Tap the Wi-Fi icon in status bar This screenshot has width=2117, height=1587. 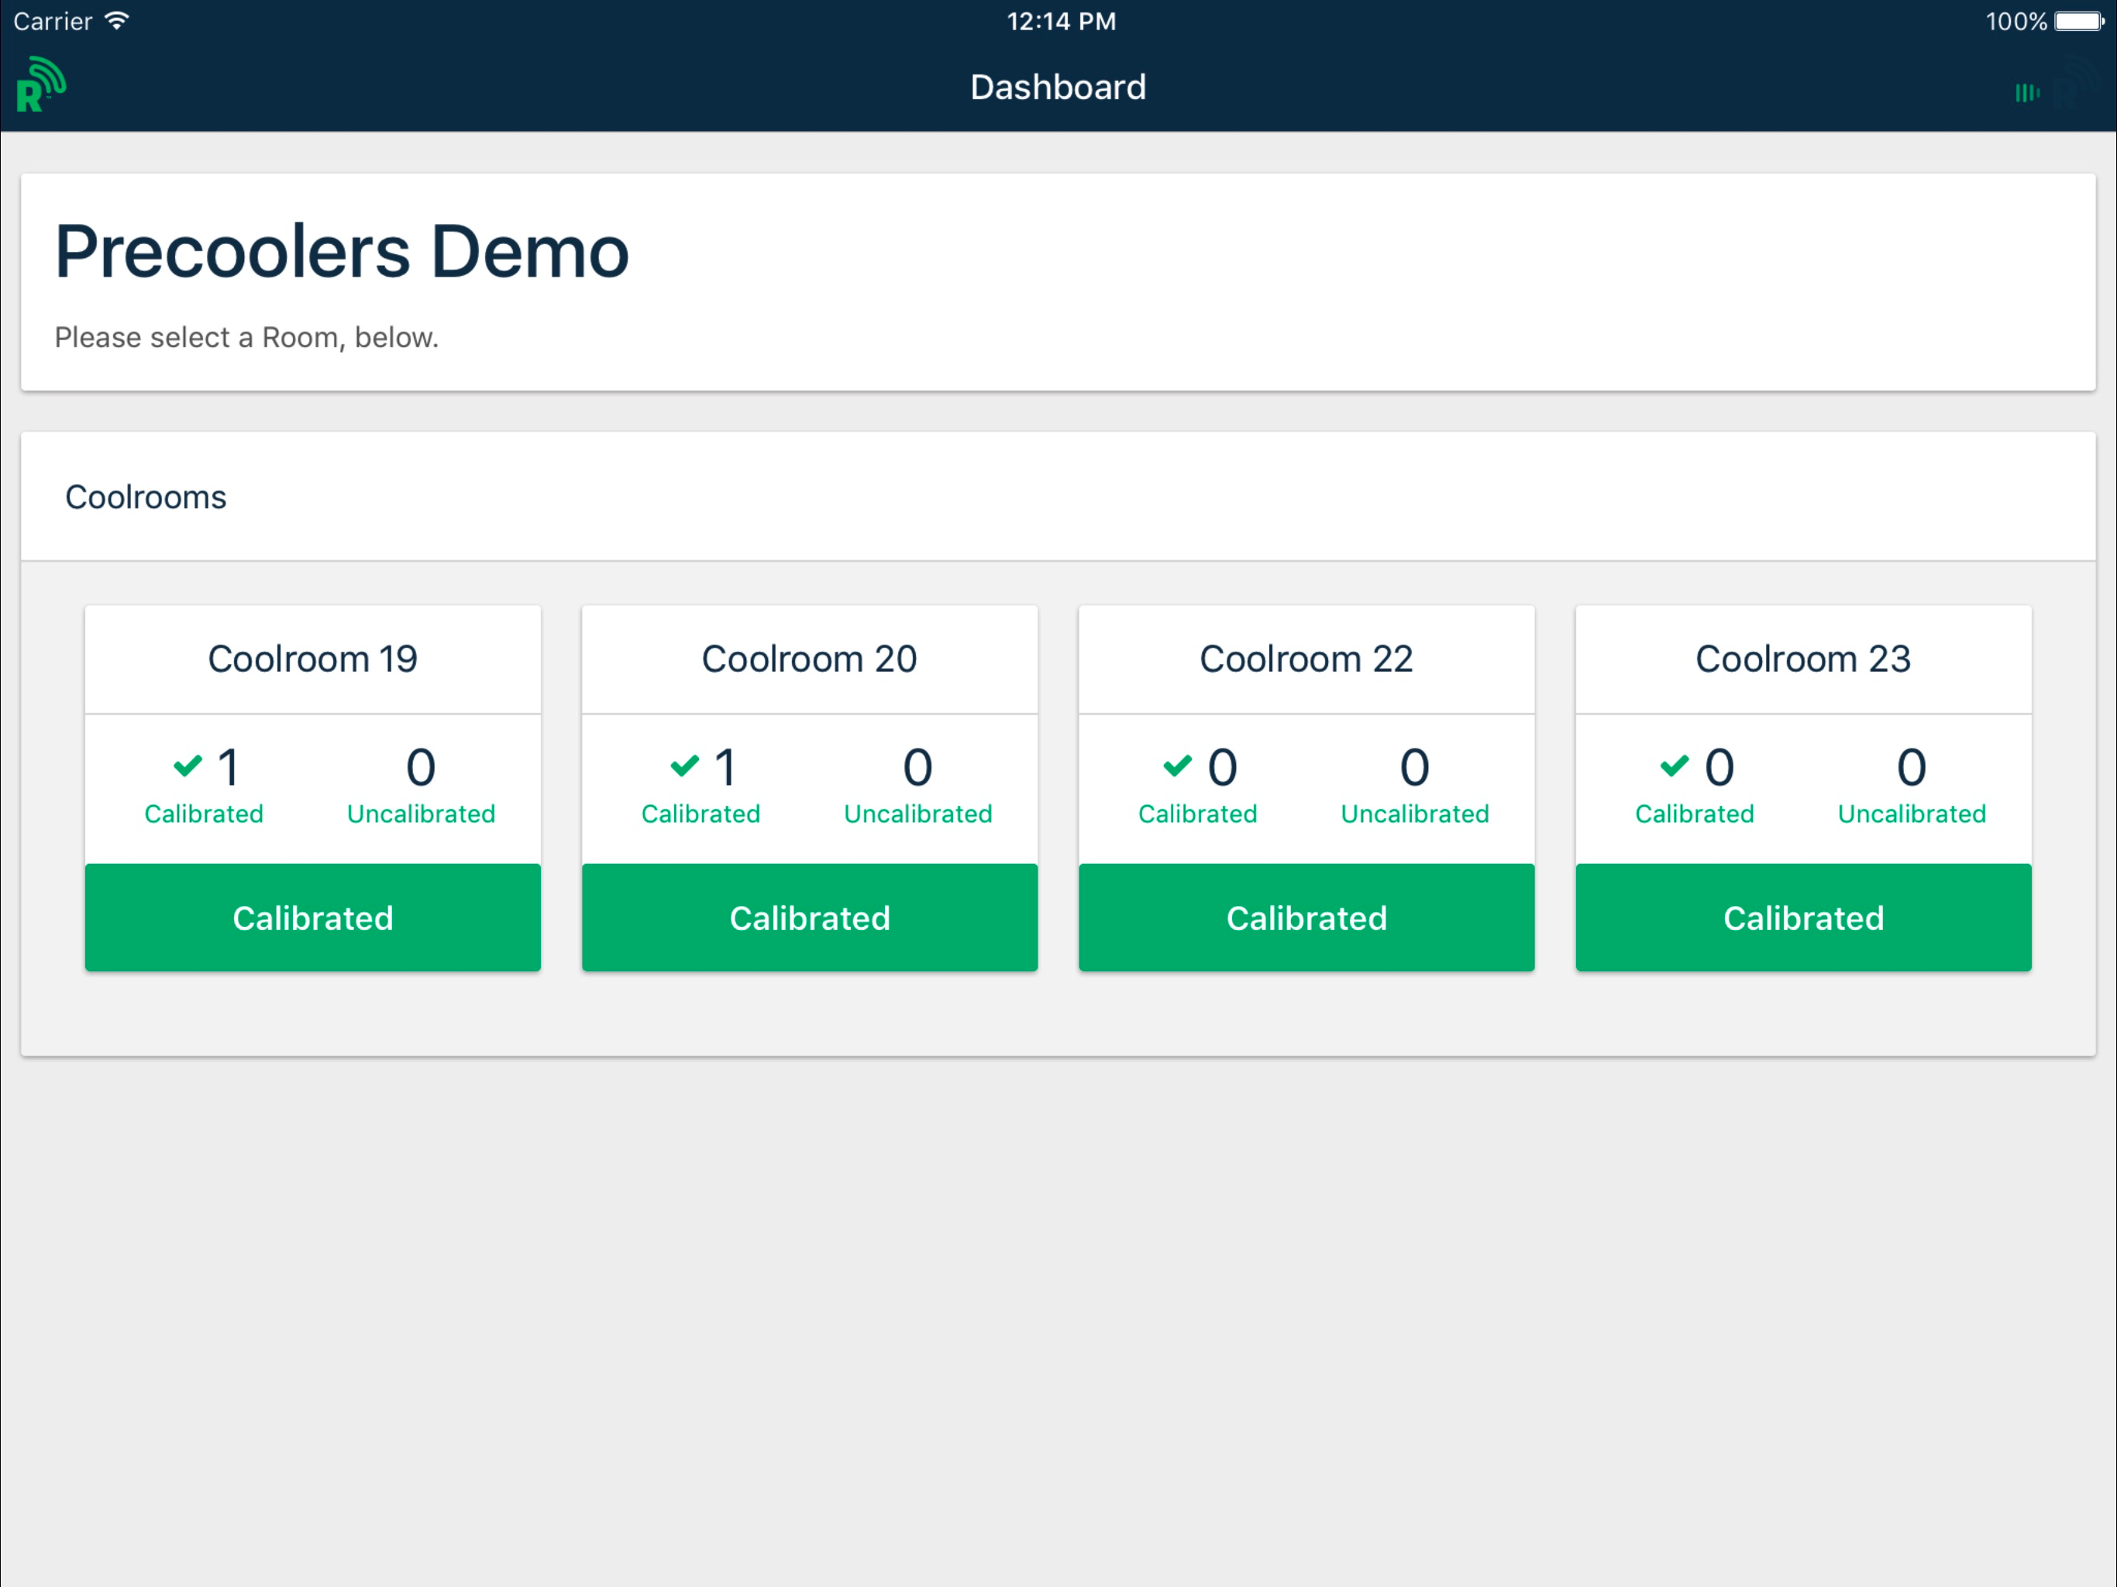click(x=117, y=21)
